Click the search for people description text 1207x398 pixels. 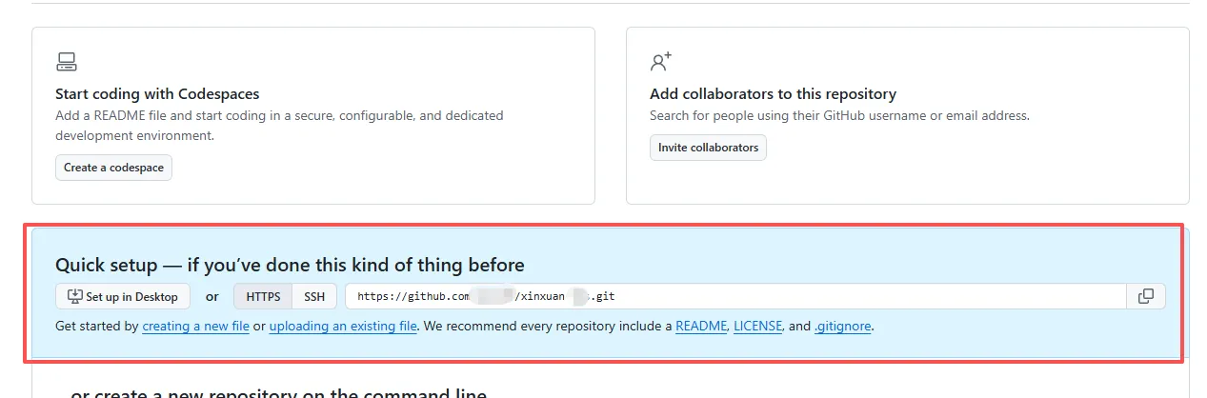[839, 116]
